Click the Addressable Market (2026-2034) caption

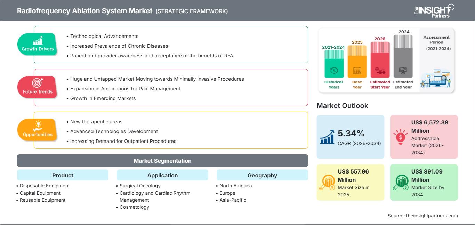428,145
